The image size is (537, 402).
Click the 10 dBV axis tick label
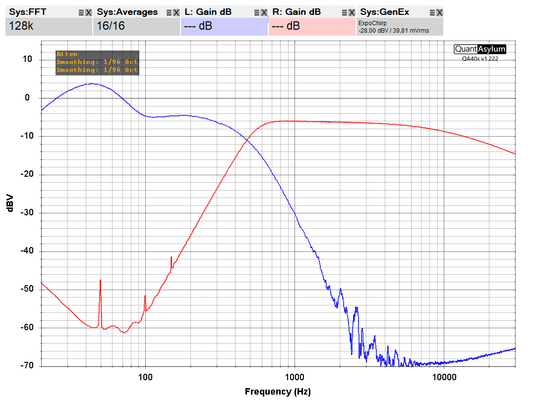27,59
